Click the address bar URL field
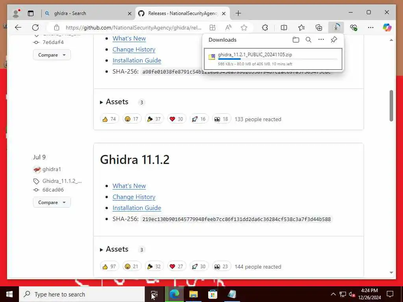 point(134,28)
